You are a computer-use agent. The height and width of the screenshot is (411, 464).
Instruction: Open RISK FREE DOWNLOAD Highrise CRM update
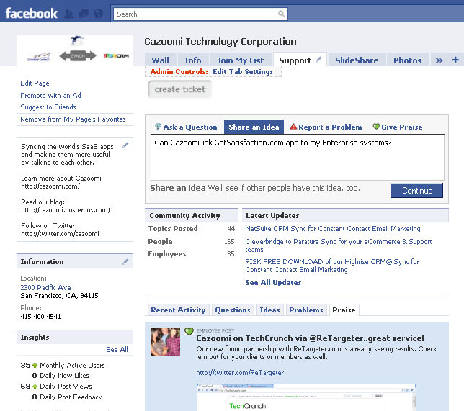pyautogui.click(x=332, y=266)
